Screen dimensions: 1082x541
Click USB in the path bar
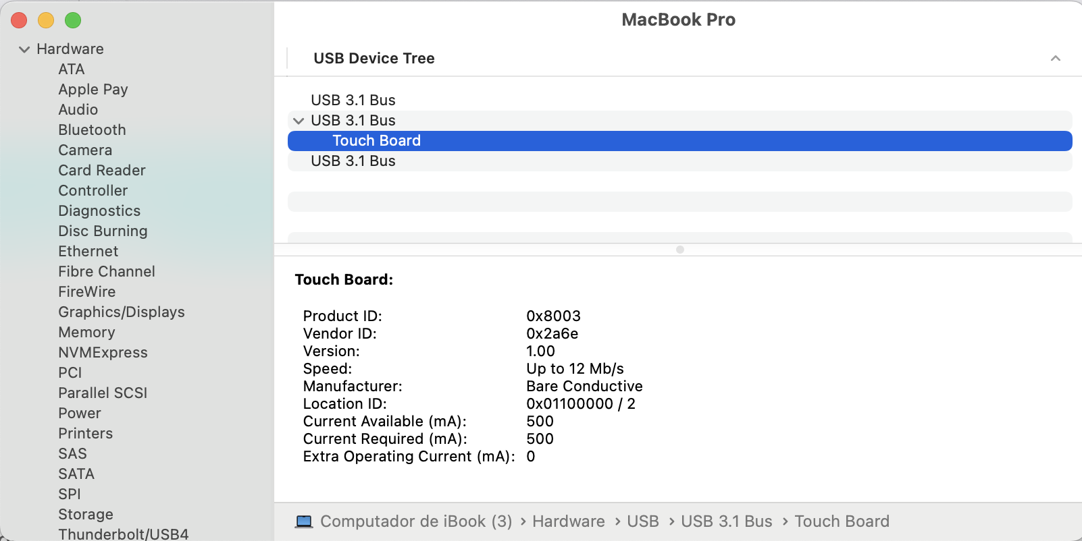pyautogui.click(x=642, y=521)
